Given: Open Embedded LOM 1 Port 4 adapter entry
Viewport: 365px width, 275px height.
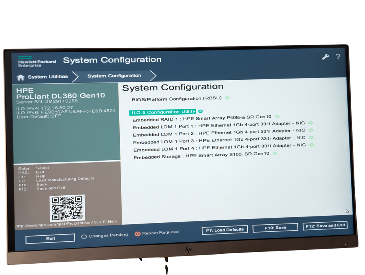Looking at the screenshot, I should [x=219, y=147].
